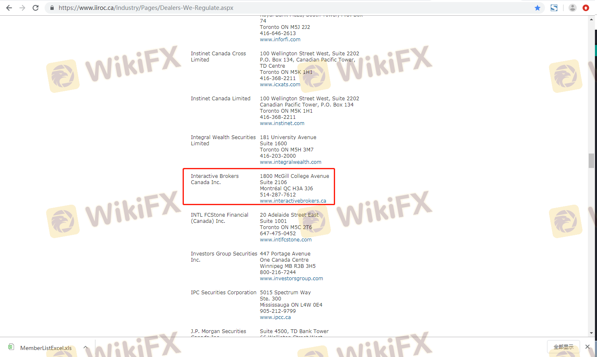Viewport: 597px width, 357px height.
Task: Open the blue S browser extension
Action: click(554, 8)
